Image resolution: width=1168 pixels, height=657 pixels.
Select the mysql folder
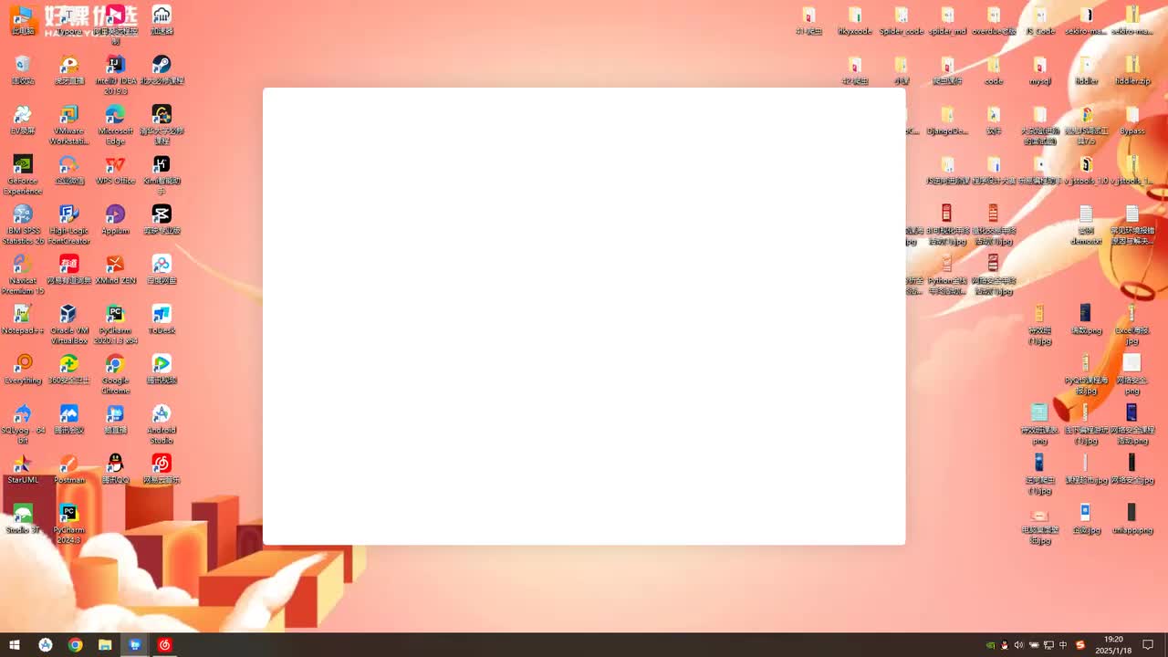[1040, 70]
